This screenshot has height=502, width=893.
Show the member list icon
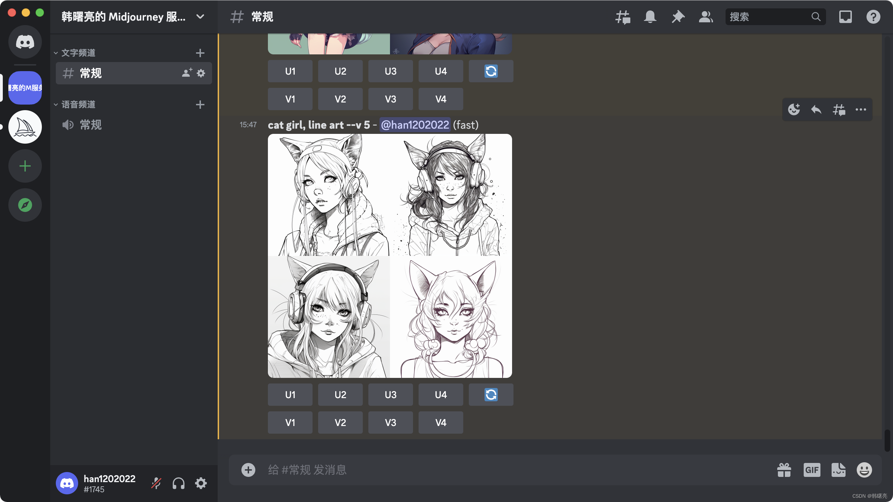click(x=706, y=17)
